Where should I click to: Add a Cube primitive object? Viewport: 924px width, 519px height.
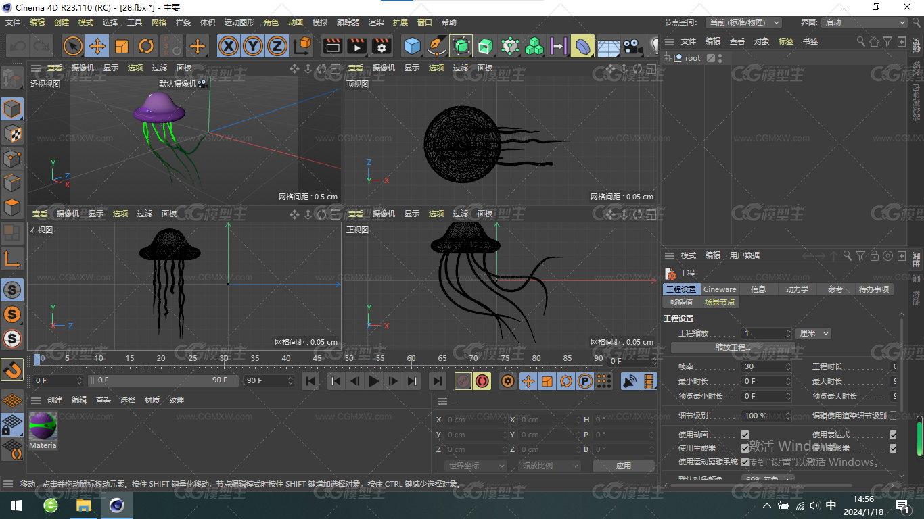pos(412,46)
